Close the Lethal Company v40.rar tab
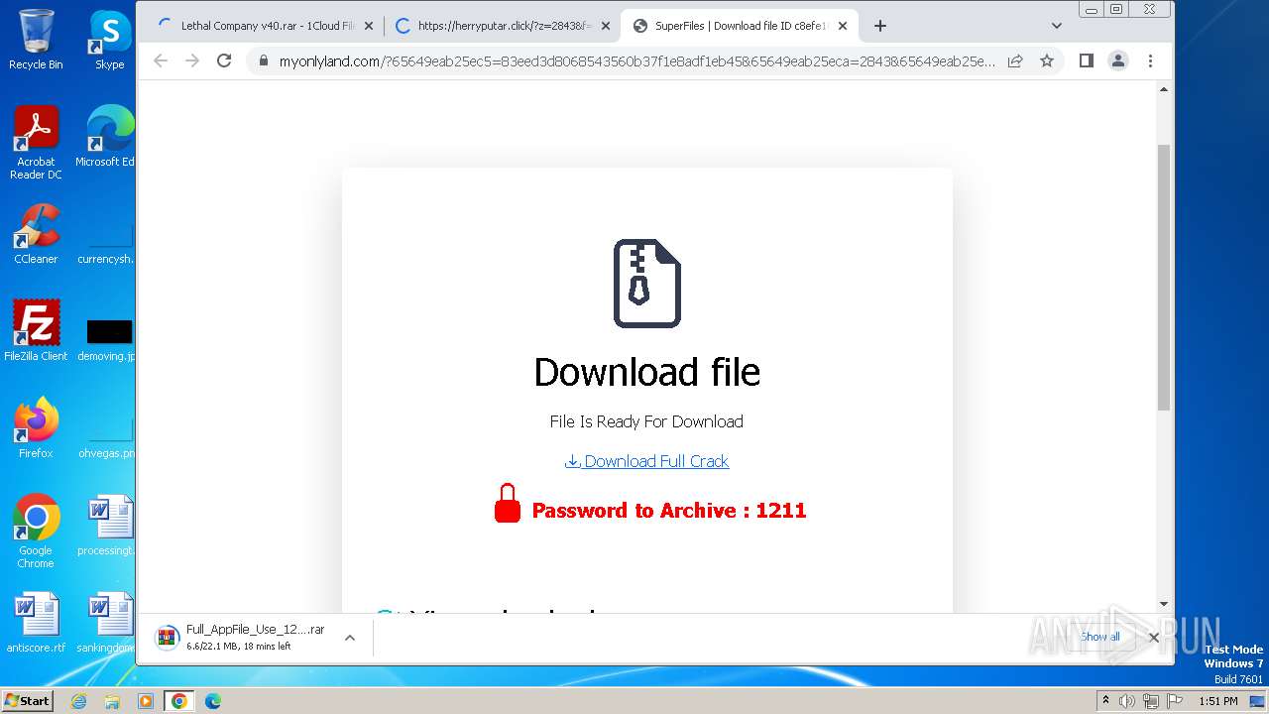The height and width of the screenshot is (714, 1269). (x=369, y=26)
